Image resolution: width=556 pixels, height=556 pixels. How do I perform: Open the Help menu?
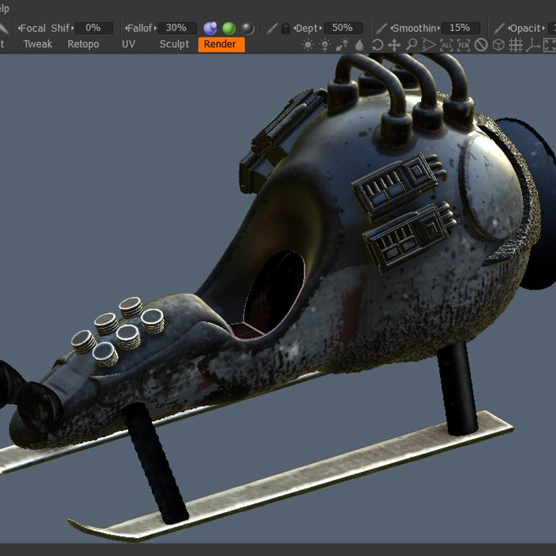[x=4, y=9]
